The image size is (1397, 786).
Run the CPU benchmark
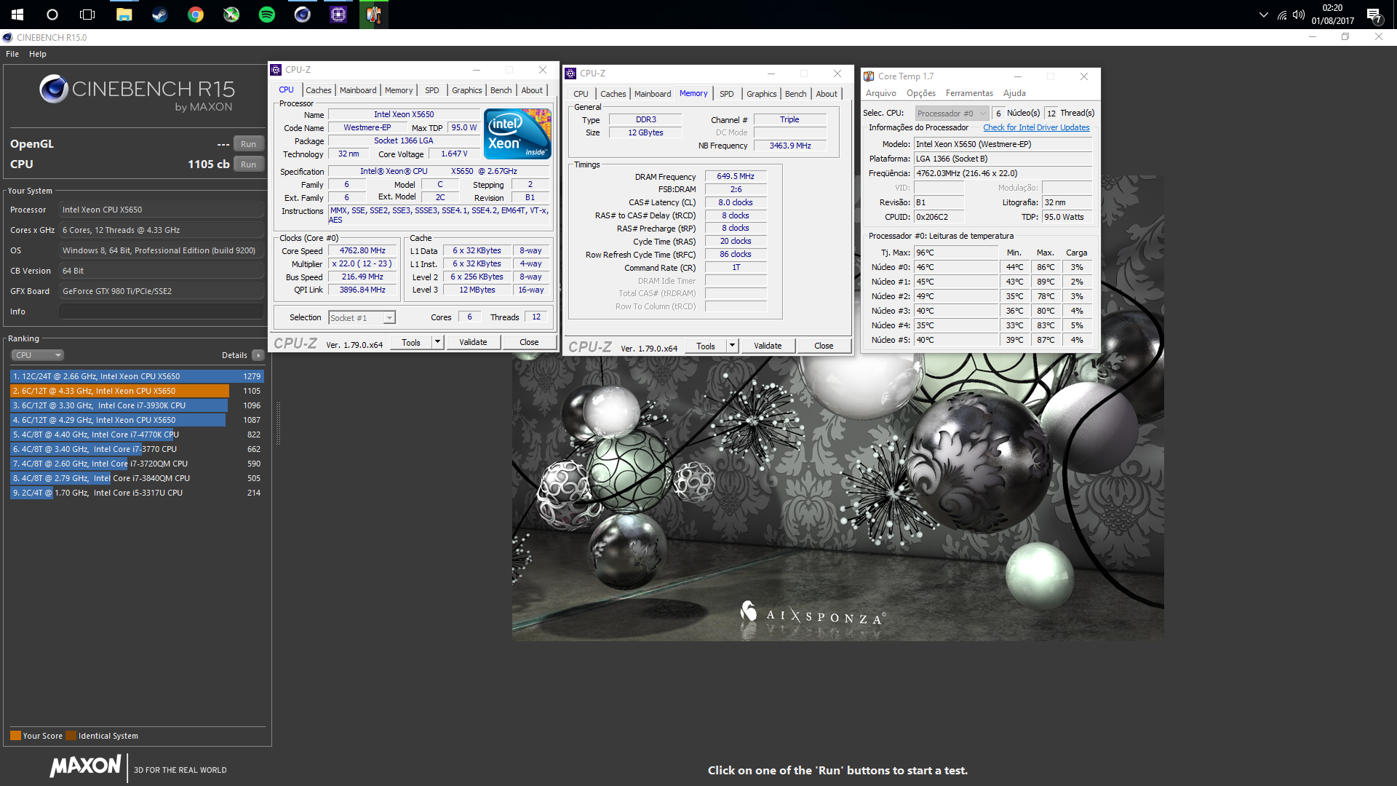click(248, 164)
